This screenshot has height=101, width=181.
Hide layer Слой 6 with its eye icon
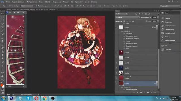(x=117, y=53)
